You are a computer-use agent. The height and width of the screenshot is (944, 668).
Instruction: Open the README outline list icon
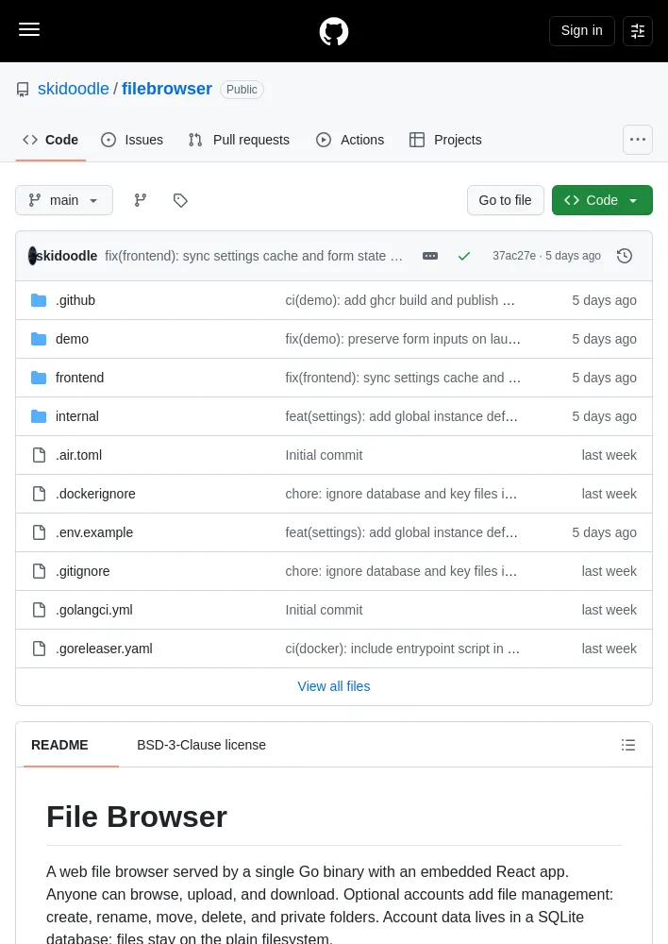pos(627,746)
